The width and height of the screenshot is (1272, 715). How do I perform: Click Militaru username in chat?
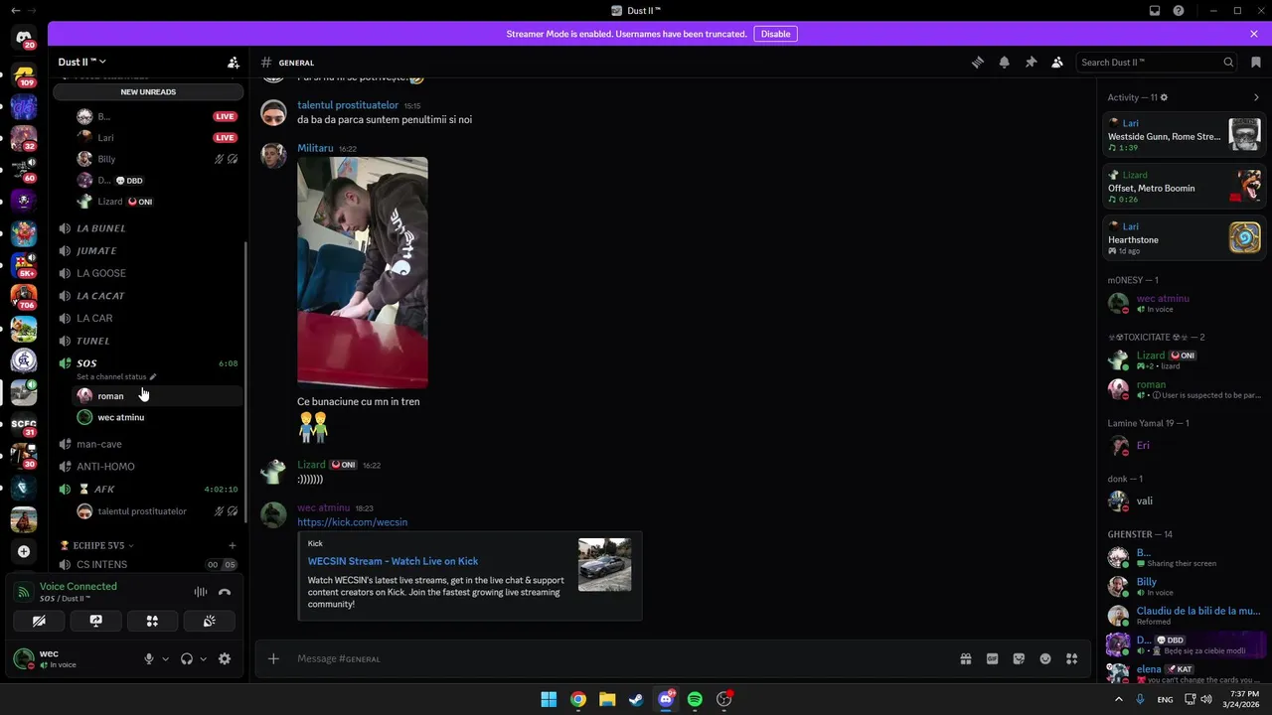coord(315,148)
